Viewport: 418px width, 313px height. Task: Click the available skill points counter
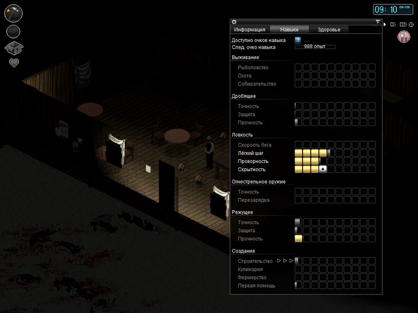pos(298,40)
